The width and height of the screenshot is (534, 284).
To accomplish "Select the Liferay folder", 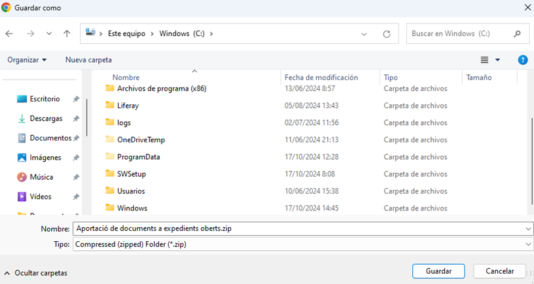I will (128, 106).
